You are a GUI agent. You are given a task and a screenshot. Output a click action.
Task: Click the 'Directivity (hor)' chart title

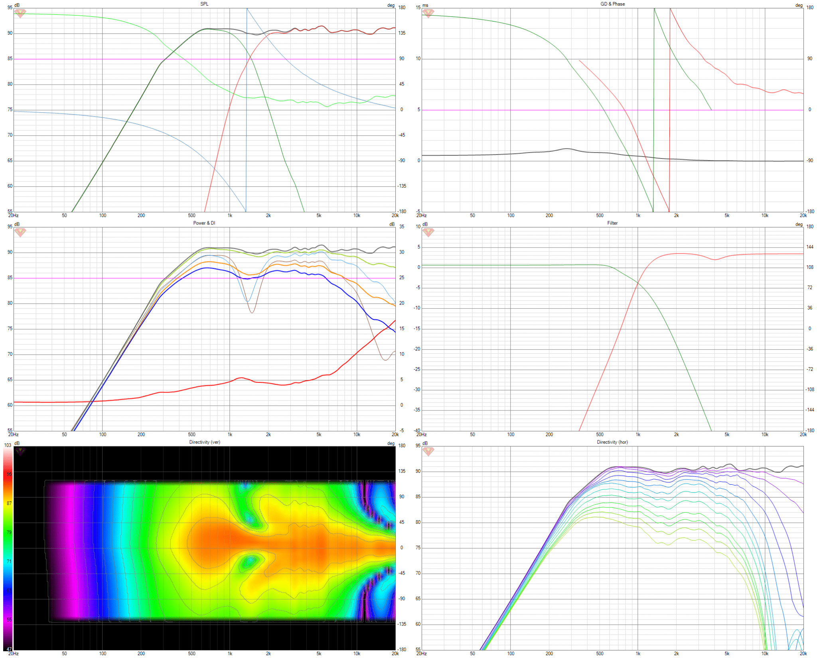612,442
